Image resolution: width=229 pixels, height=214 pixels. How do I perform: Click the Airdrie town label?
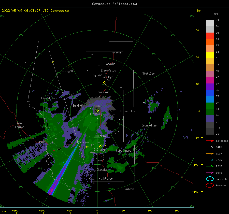pos(100,136)
